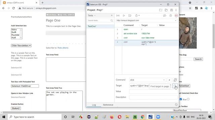Uncheck the checked Blue checkbox
Viewport: 215px width, 120px height.
(181, 99)
